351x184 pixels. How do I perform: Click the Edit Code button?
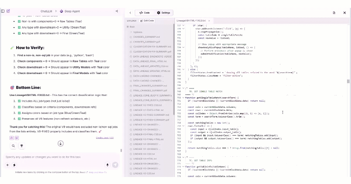147,21
